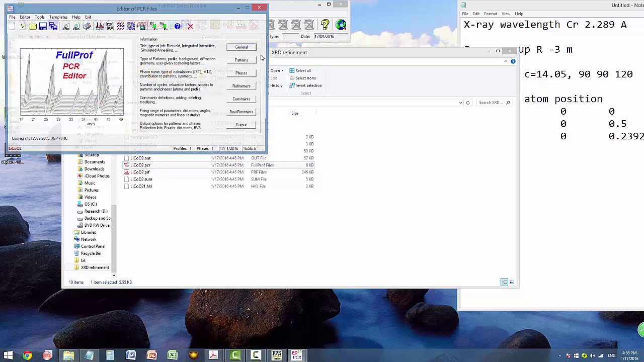Click the Windows Start button
644x362 pixels.
tap(8, 355)
